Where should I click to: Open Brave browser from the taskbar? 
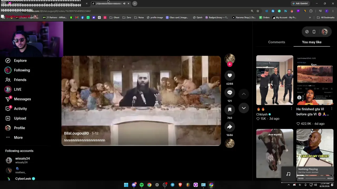180,185
